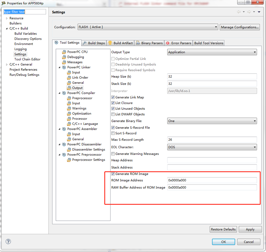The width and height of the screenshot is (266, 252).
Task: Open the Generate Binary File dropdown
Action: pos(212,121)
